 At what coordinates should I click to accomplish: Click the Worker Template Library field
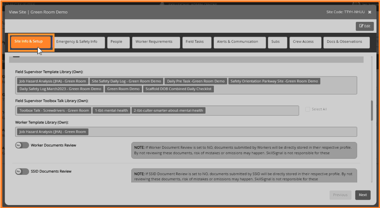pyautogui.click(x=186, y=132)
